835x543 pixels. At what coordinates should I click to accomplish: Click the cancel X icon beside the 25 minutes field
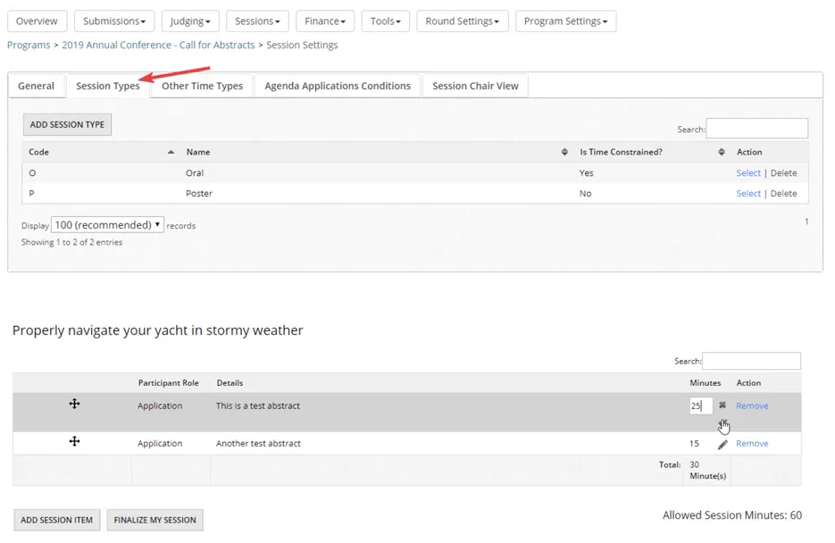pyautogui.click(x=722, y=405)
